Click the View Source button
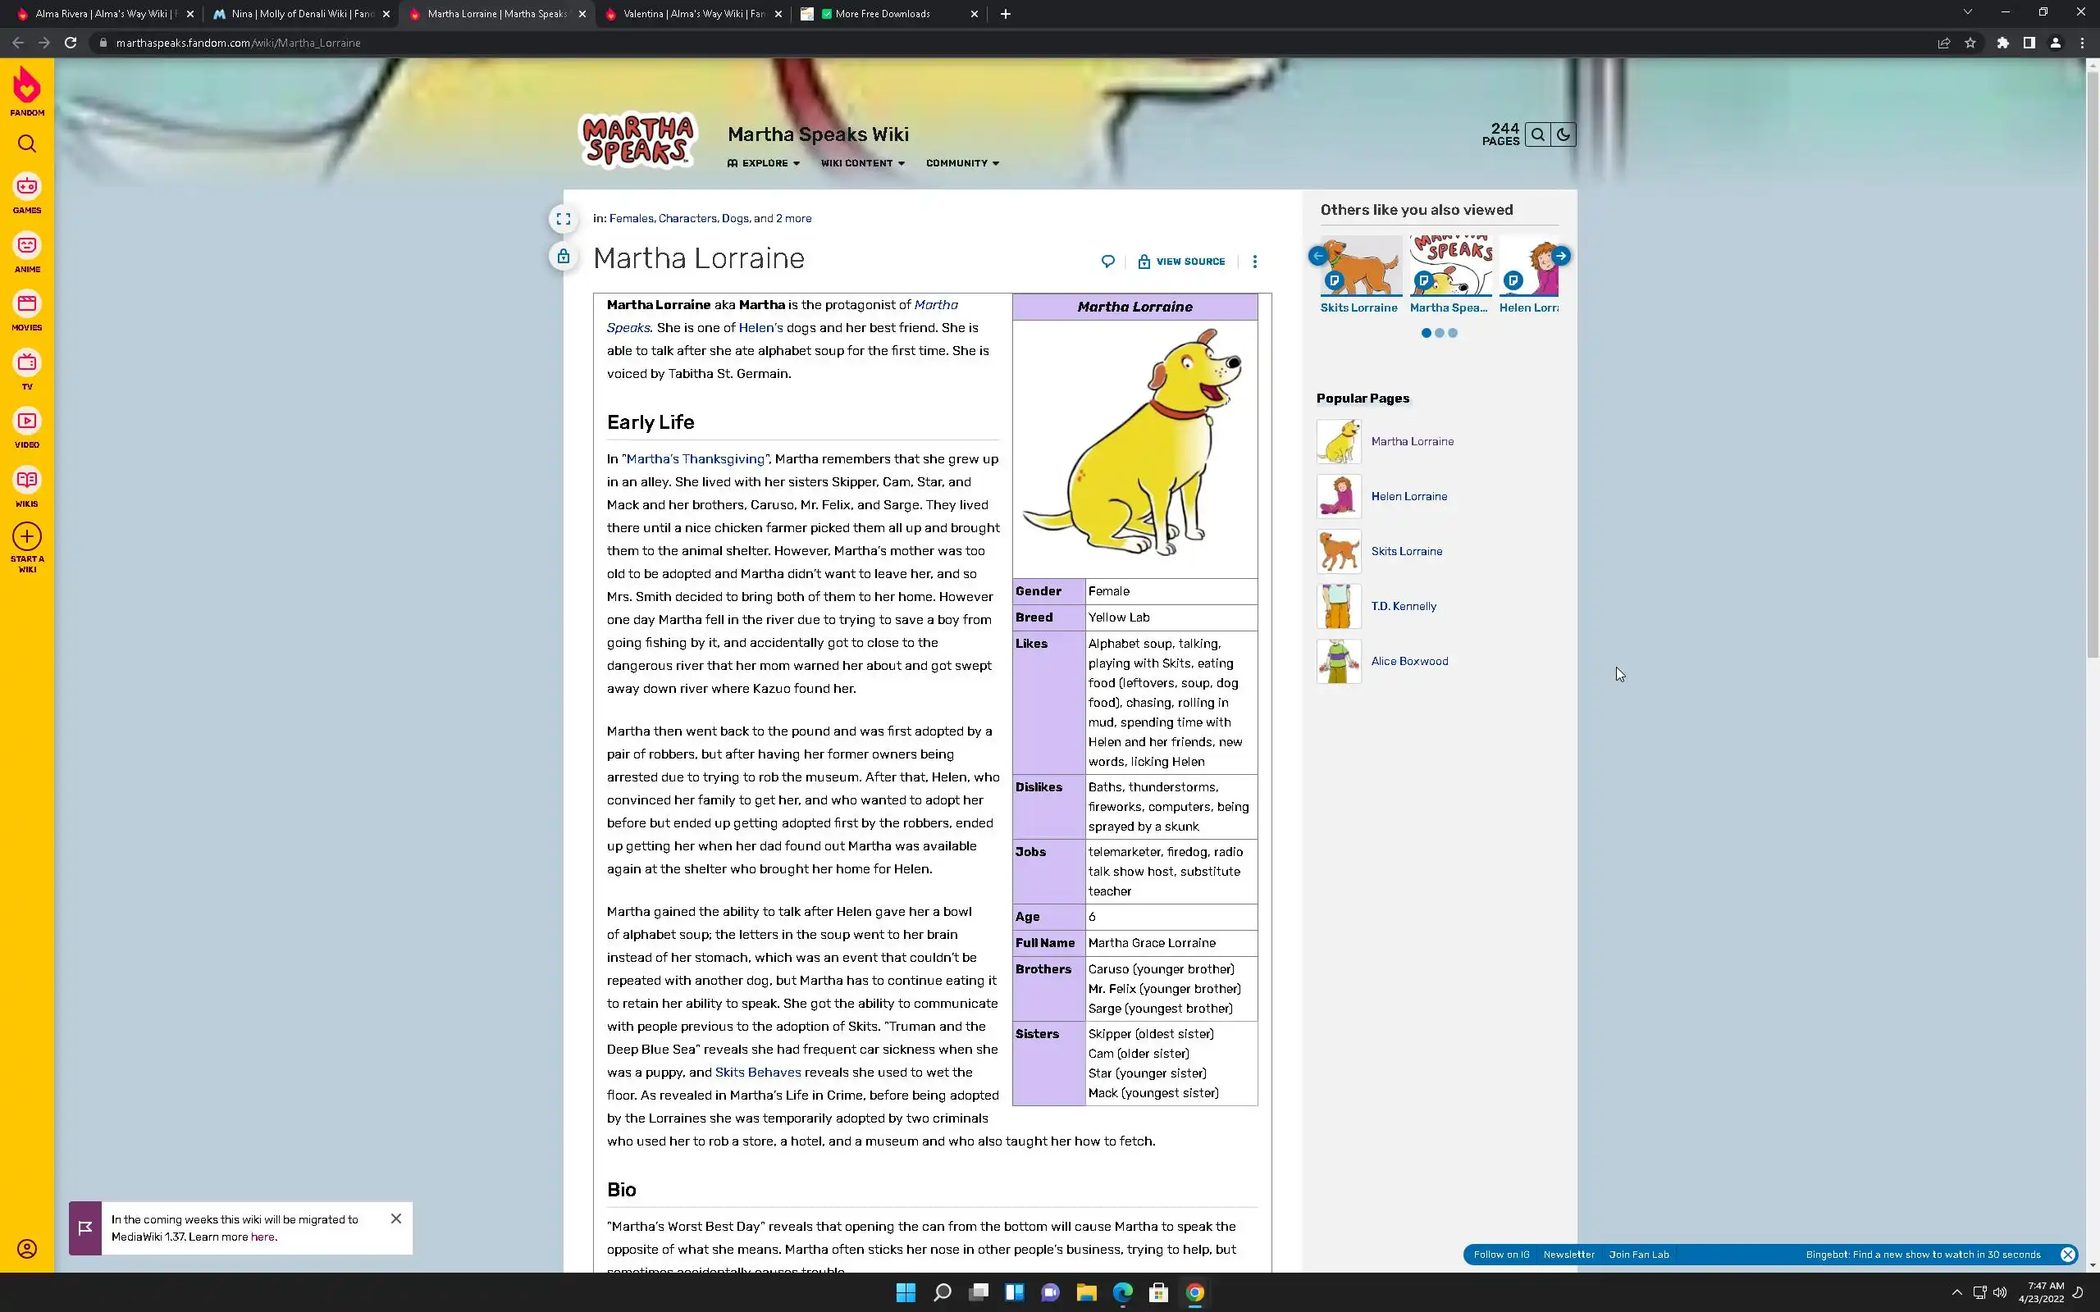2100x1312 pixels. (x=1182, y=262)
